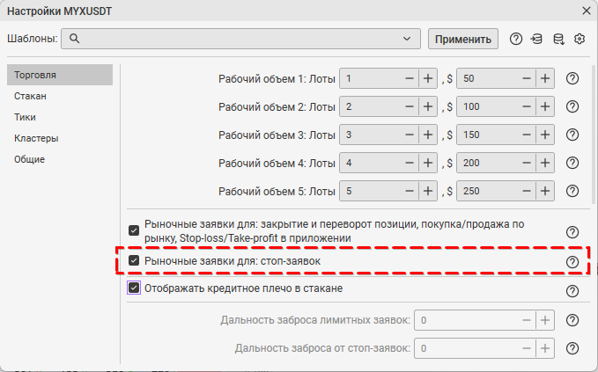598x372 pixels.
Task: Open template settings gear icon
Action: tap(580, 39)
